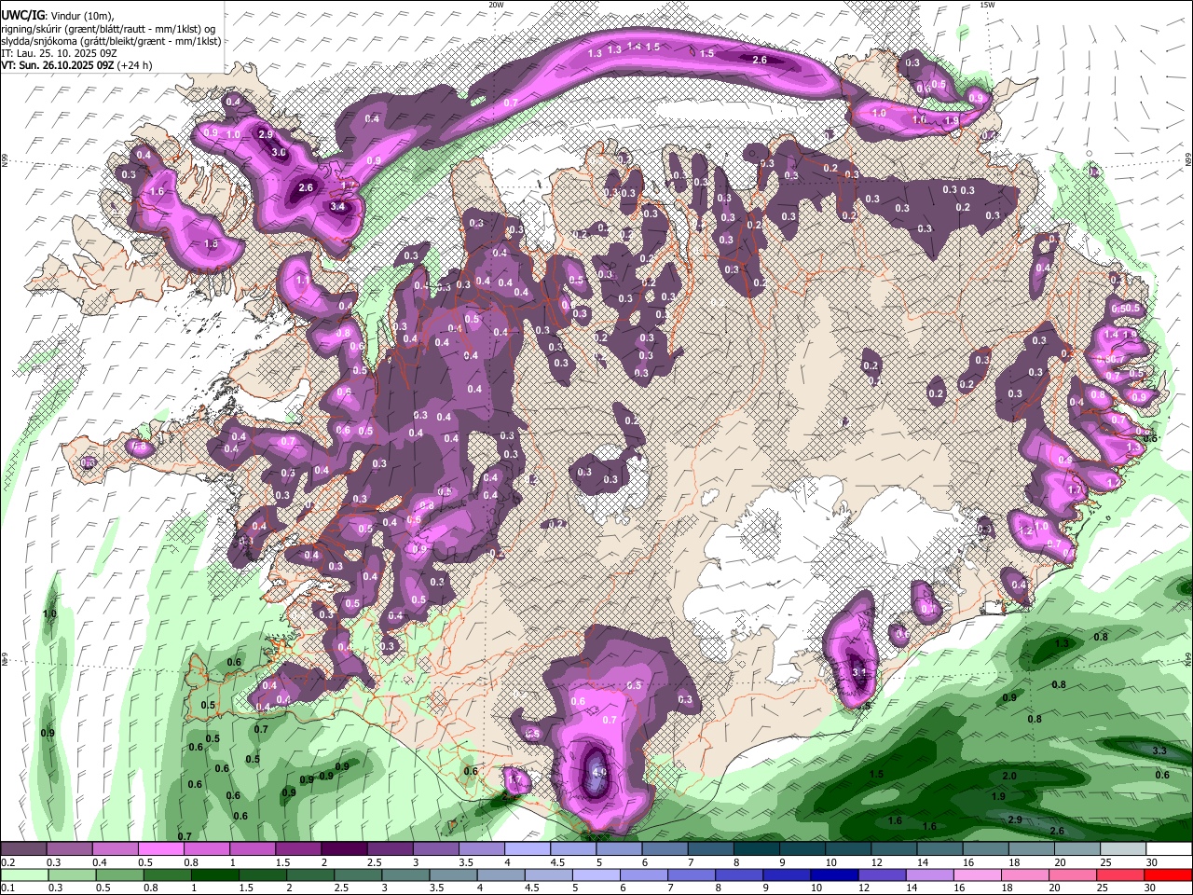
Task: Select the 'IT: Lau. 25. 10. 2025 09Z' line
Action: coord(58,53)
